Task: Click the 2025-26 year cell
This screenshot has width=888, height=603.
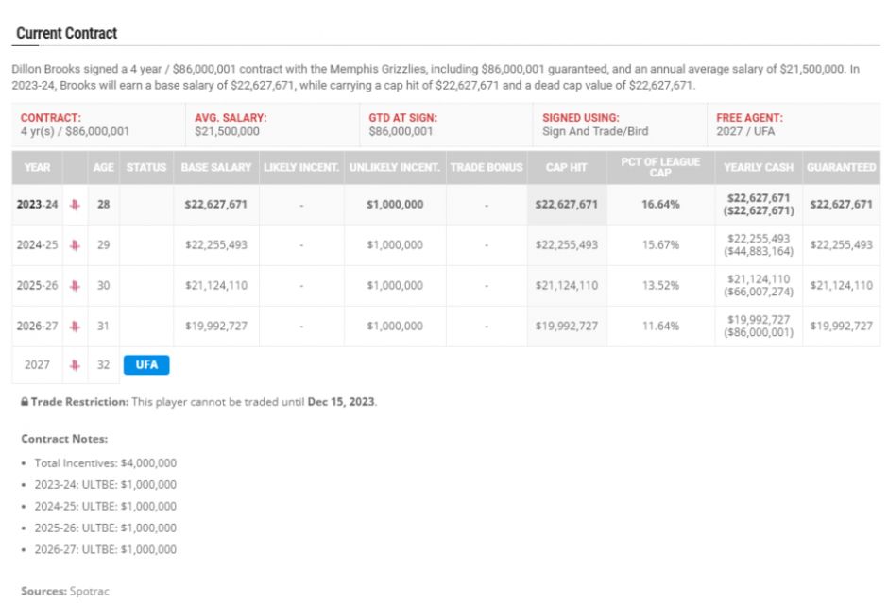Action: click(38, 286)
